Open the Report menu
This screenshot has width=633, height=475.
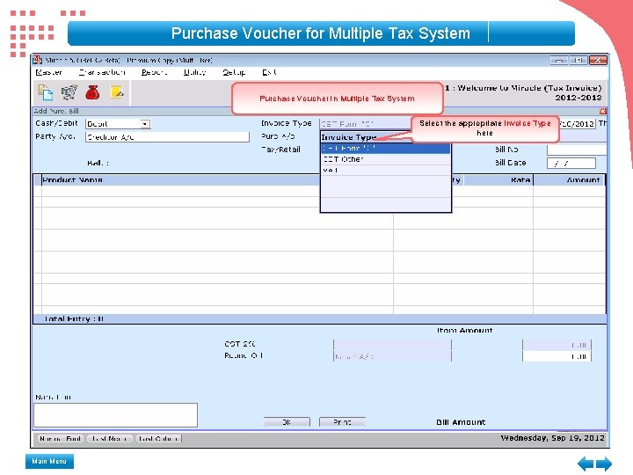pos(154,72)
